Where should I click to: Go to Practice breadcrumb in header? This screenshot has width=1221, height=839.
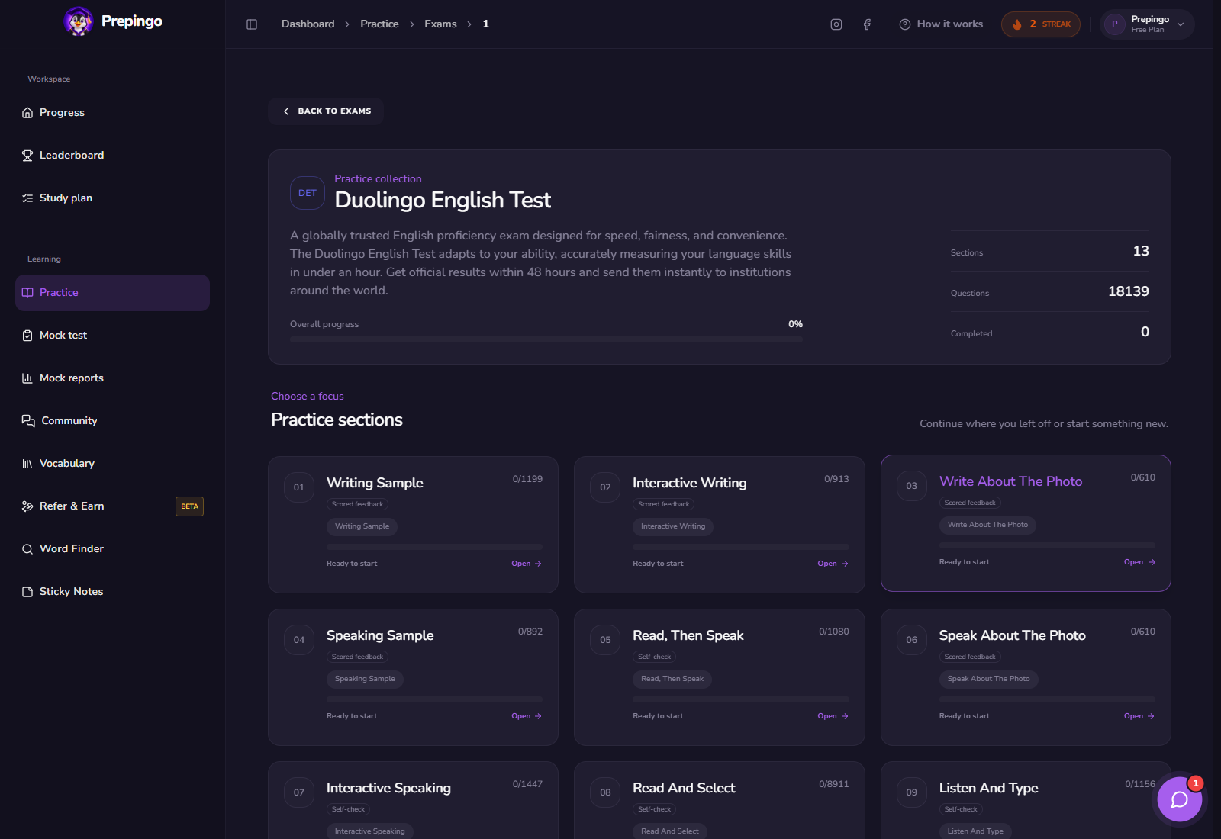click(x=379, y=24)
